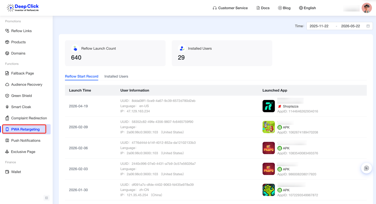The width and height of the screenshot is (376, 204).
Task: Click the end date 2026-05-22 field
Action: 350,26
